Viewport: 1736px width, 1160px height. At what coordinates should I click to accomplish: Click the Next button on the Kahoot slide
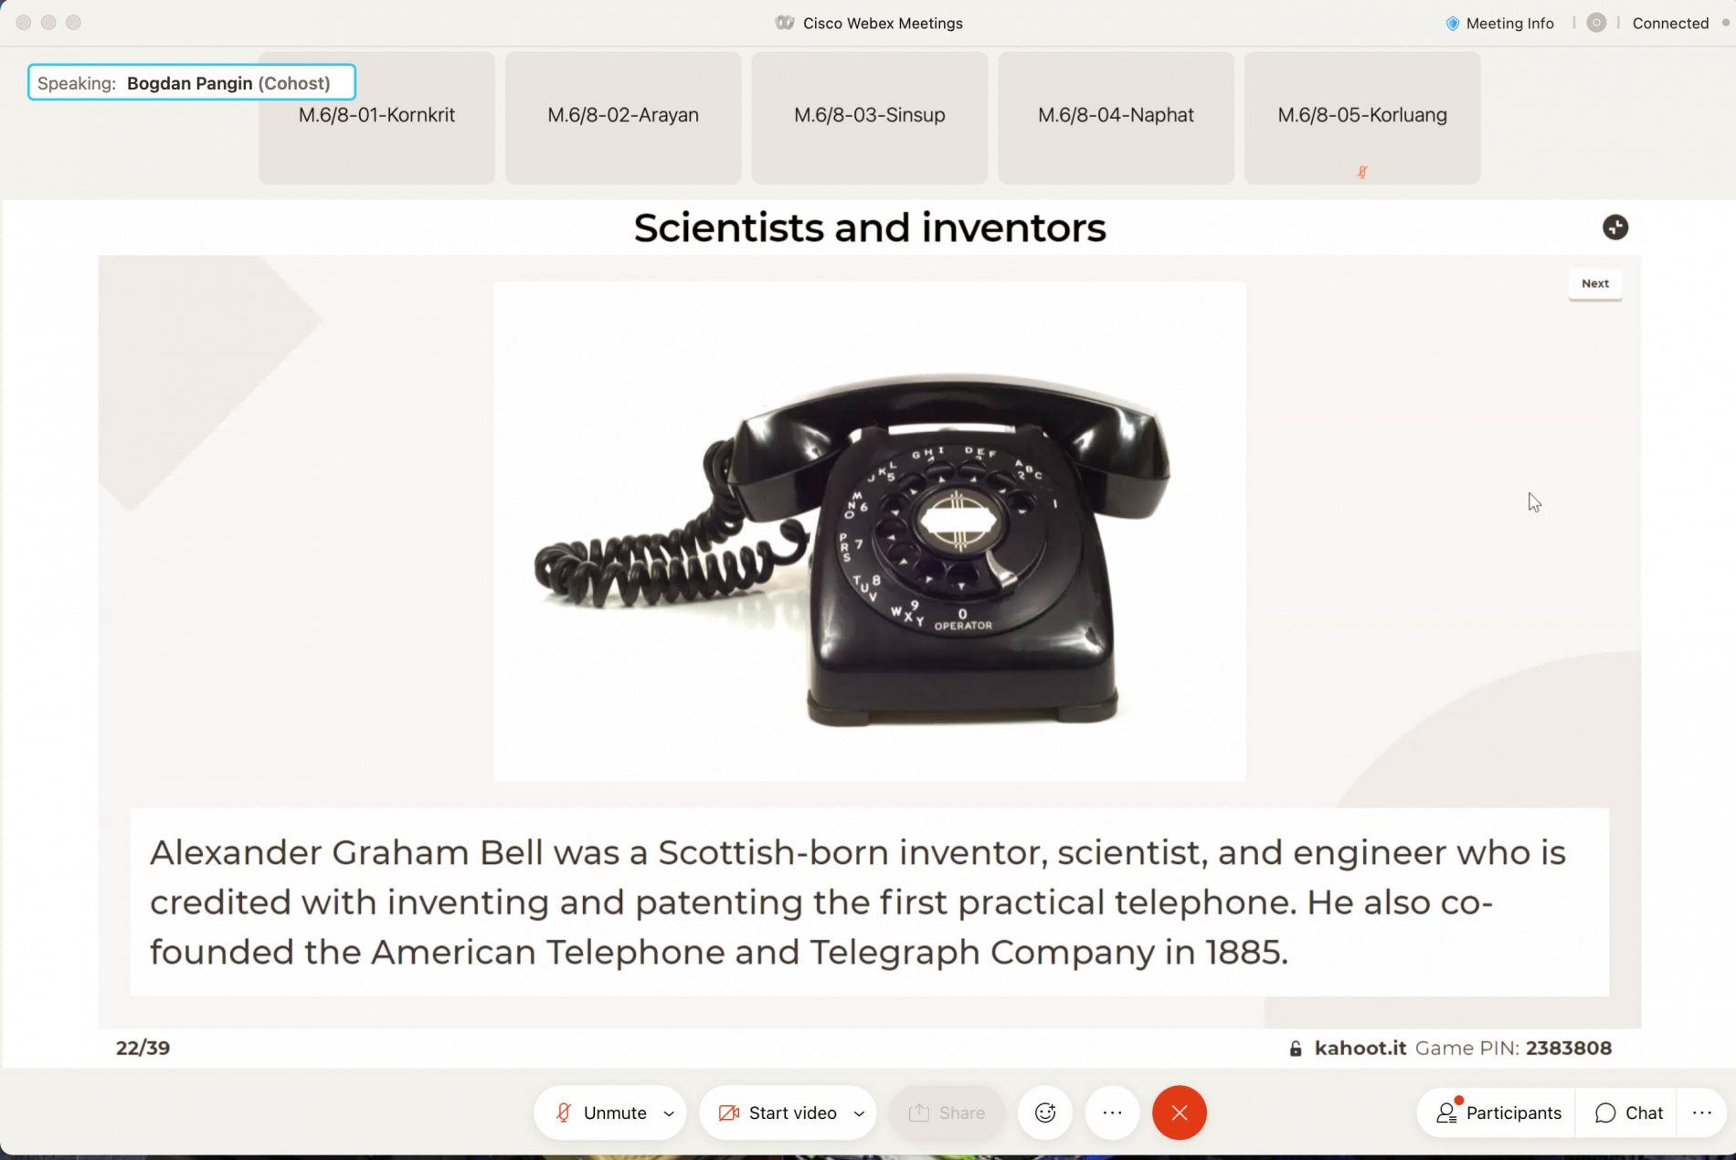tap(1594, 283)
